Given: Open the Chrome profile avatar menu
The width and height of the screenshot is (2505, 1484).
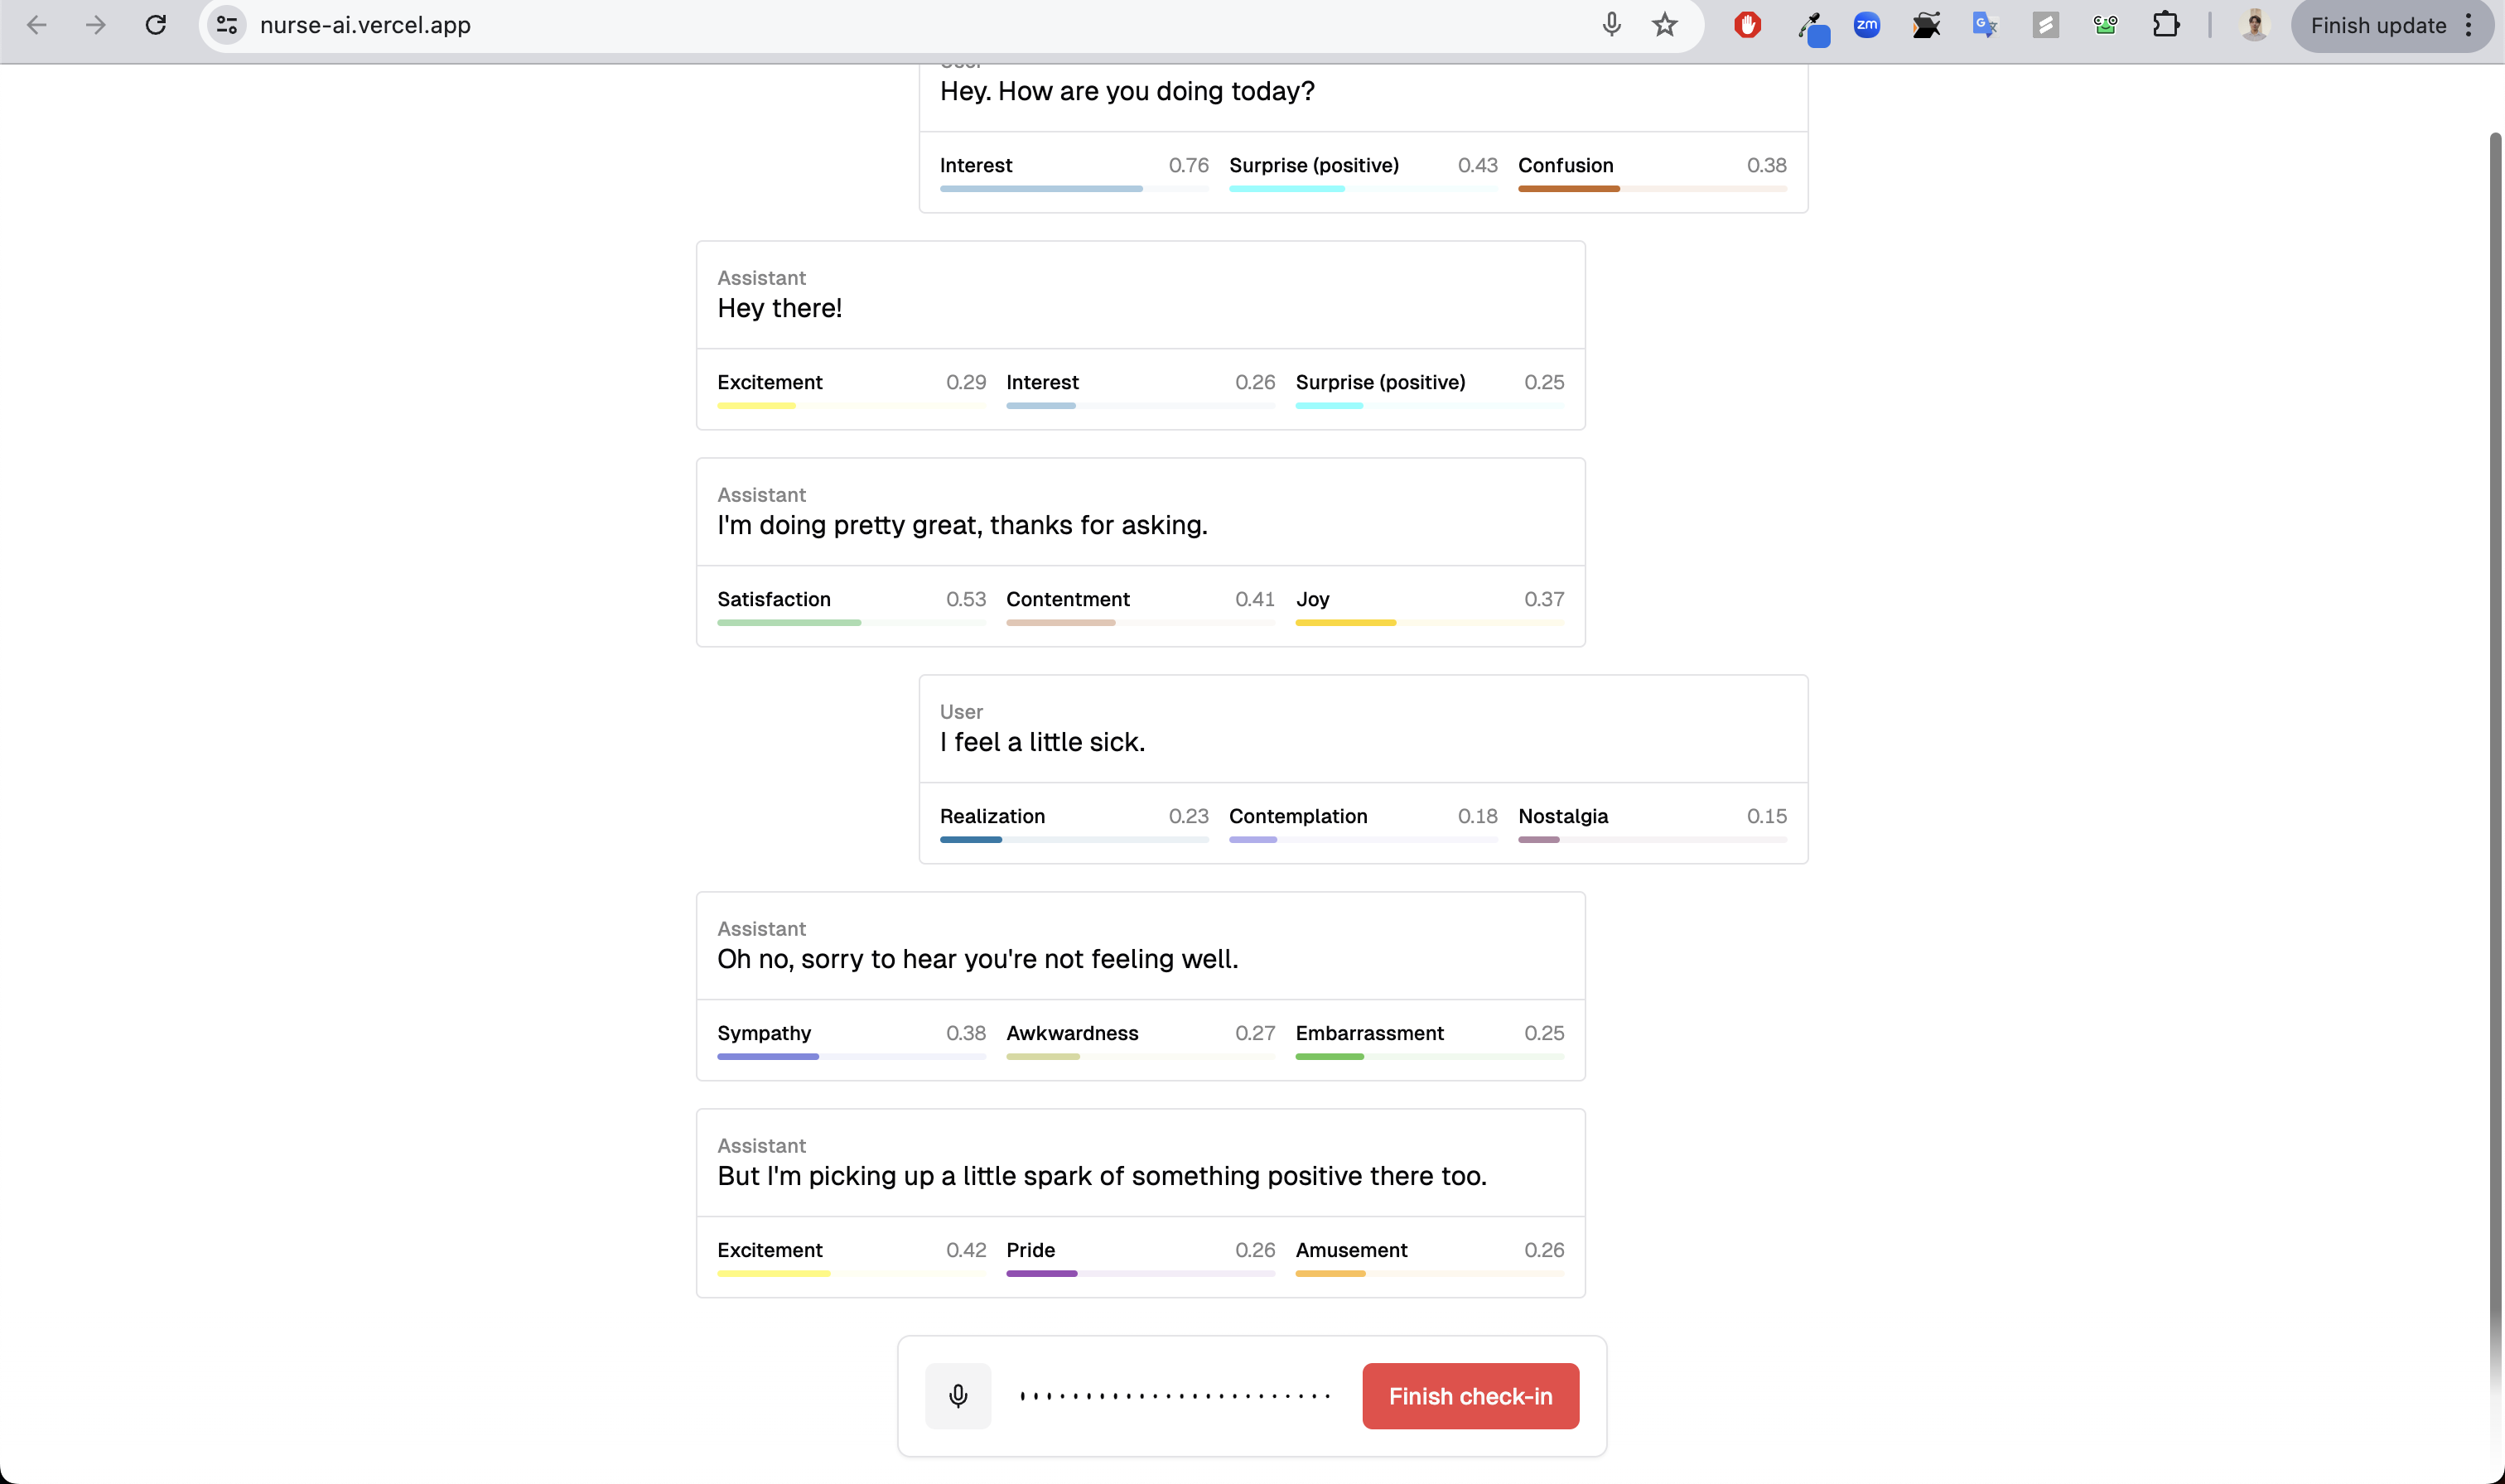Looking at the screenshot, I should point(2254,25).
